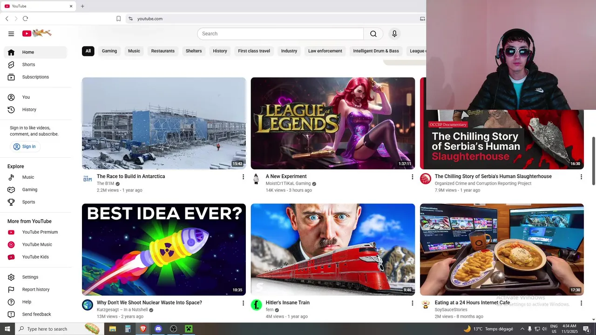596x335 pixels.
Task: Click the YouTube search field
Action: pos(280,33)
